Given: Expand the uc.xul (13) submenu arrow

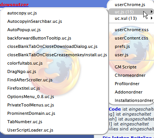Looking at the screenshot, I should (x=151, y=18).
